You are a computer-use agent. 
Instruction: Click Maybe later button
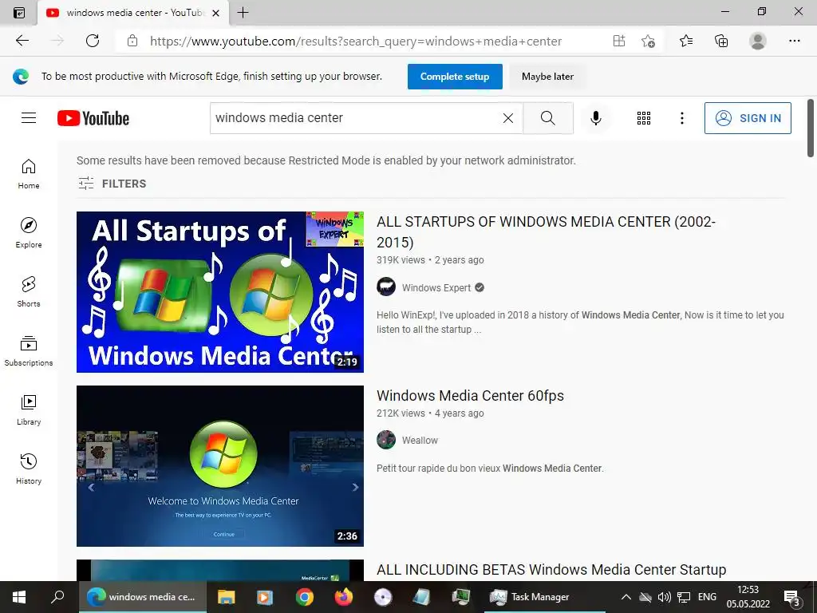point(547,77)
